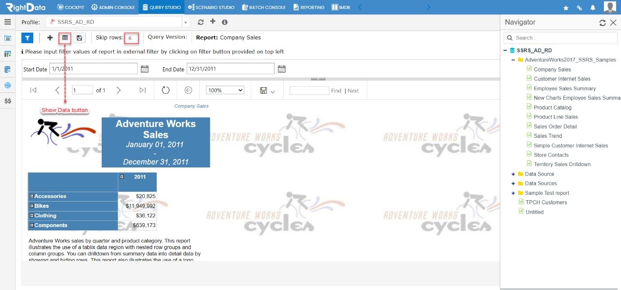The height and width of the screenshot is (290, 621).
Task: Click the Show Data grid button
Action: [65, 38]
